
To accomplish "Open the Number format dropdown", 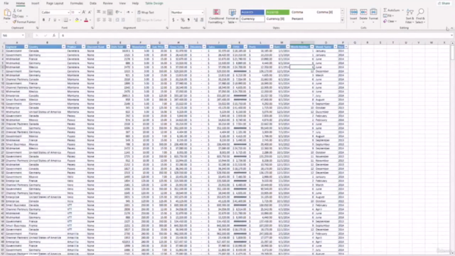I will (202, 13).
